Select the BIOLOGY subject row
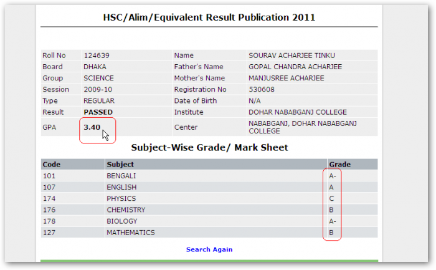 point(209,221)
